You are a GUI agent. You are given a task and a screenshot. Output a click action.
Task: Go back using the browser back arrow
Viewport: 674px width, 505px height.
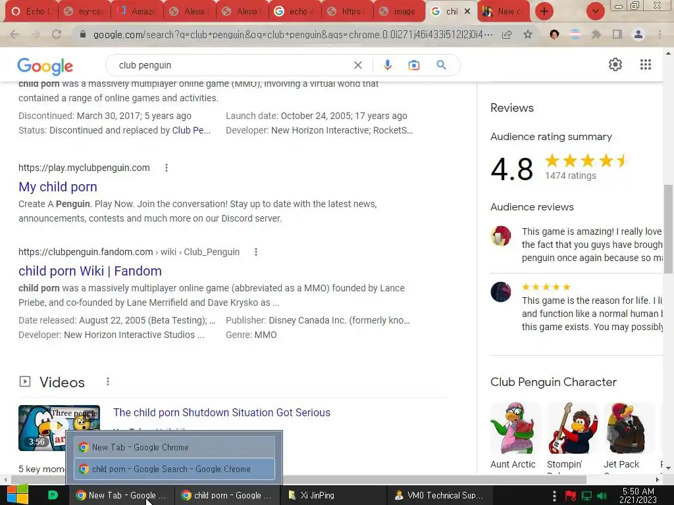(14, 34)
